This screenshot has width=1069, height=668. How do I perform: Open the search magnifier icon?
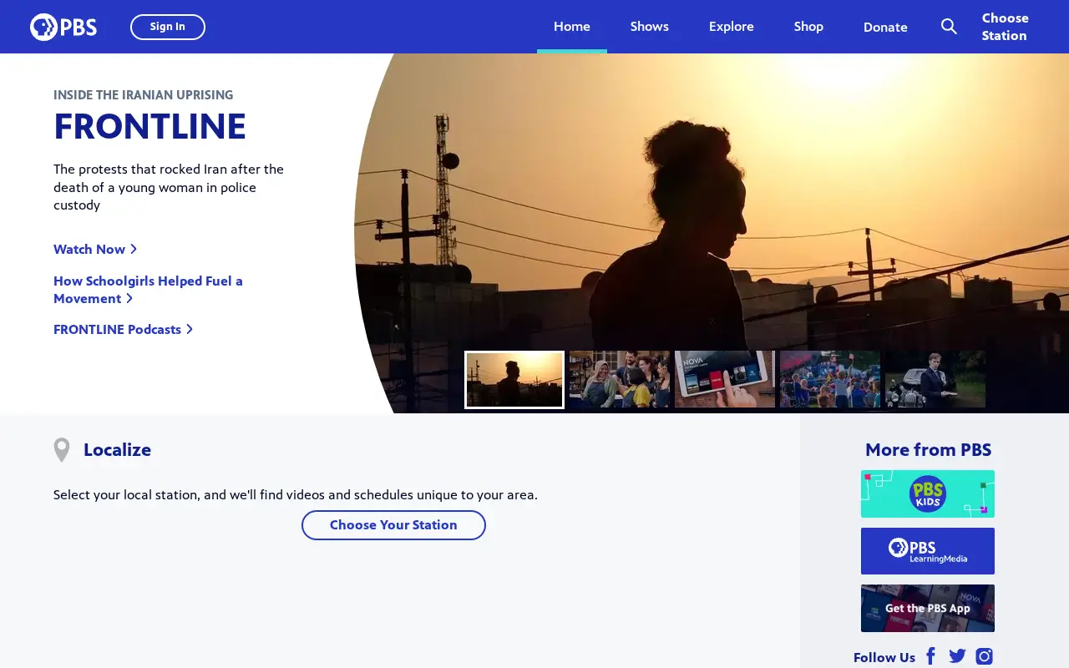(949, 27)
